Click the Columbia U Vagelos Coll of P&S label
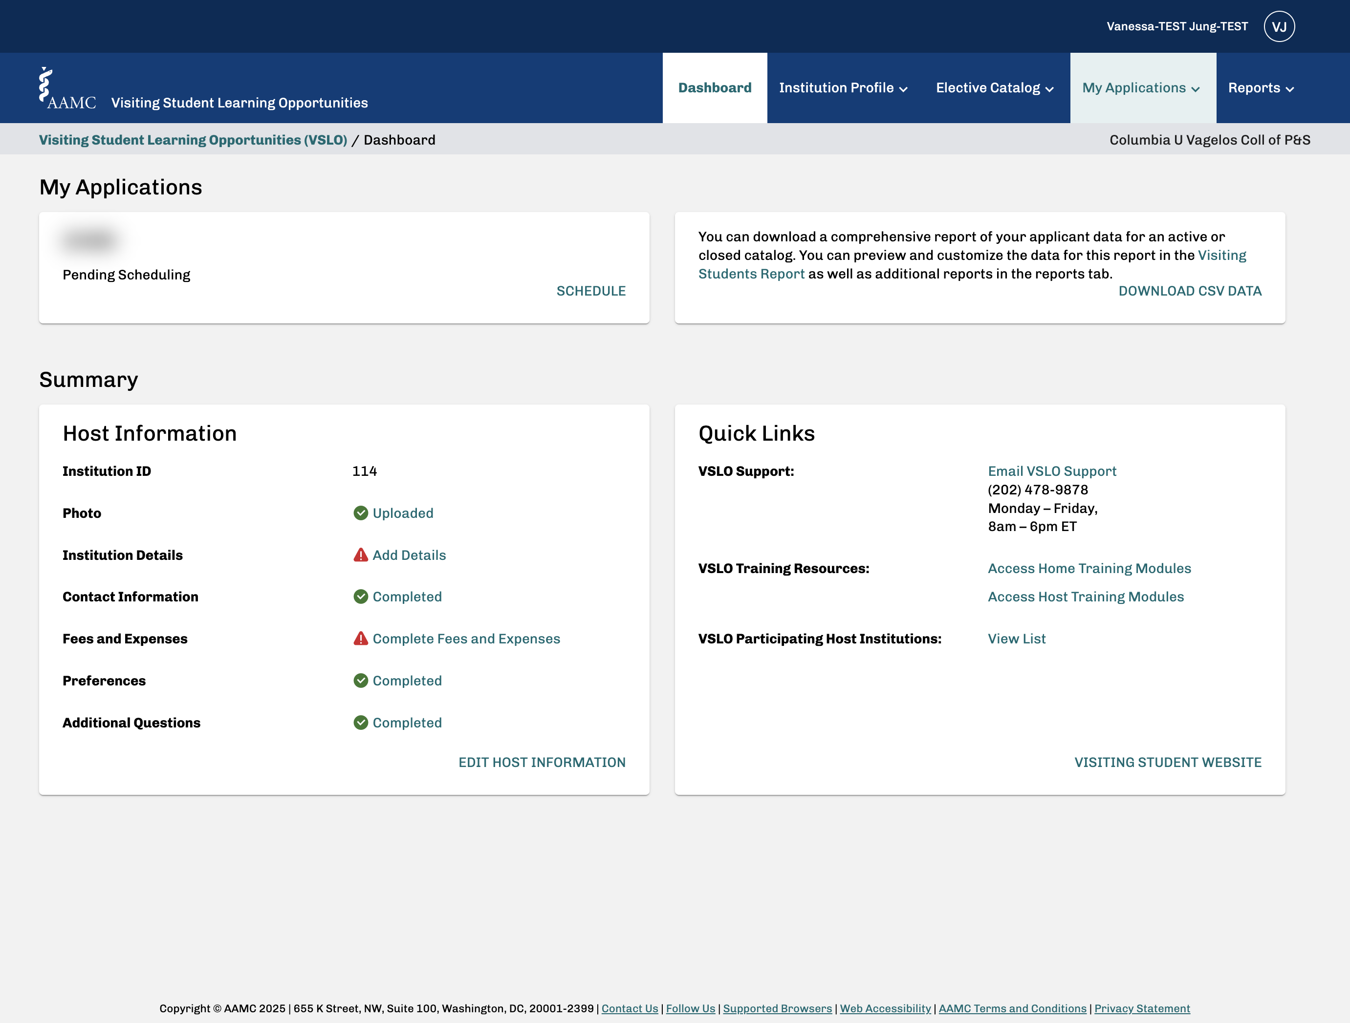This screenshot has width=1350, height=1023. coord(1210,140)
